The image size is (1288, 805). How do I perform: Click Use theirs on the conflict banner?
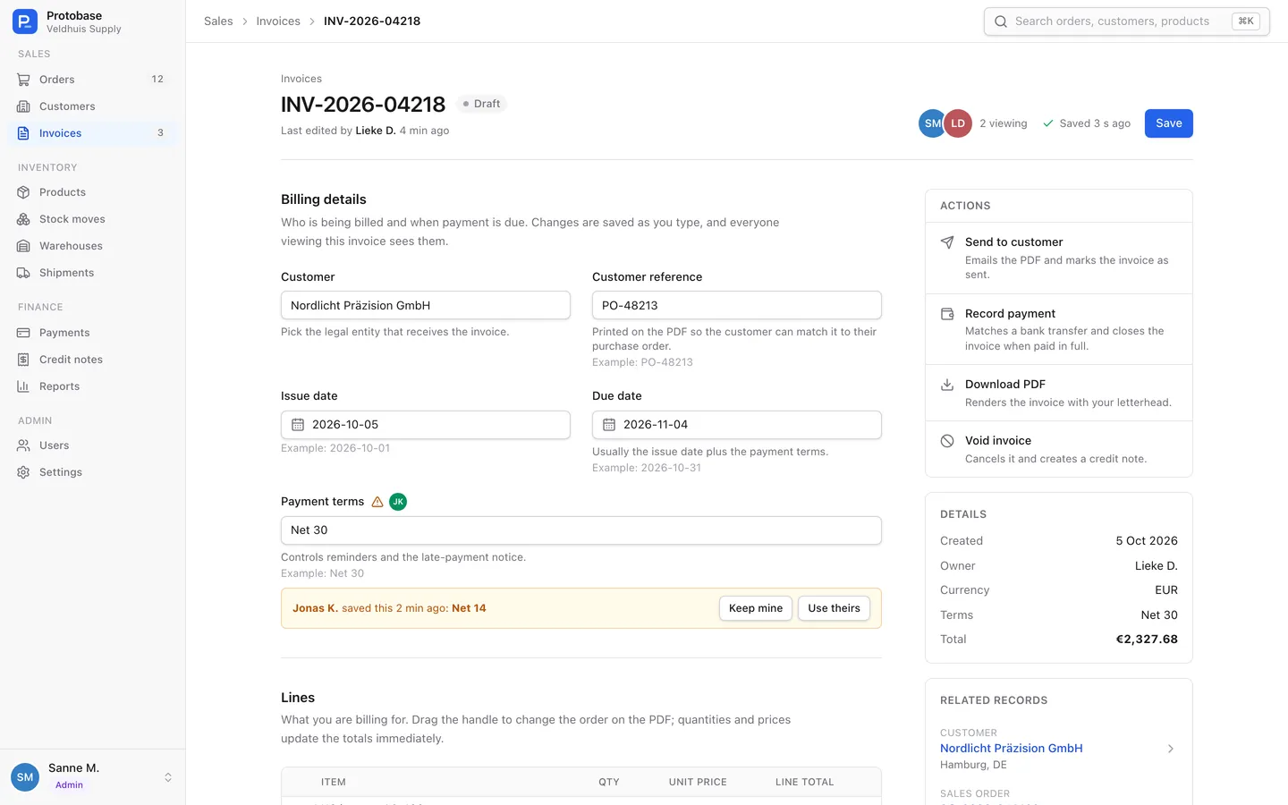click(x=834, y=608)
